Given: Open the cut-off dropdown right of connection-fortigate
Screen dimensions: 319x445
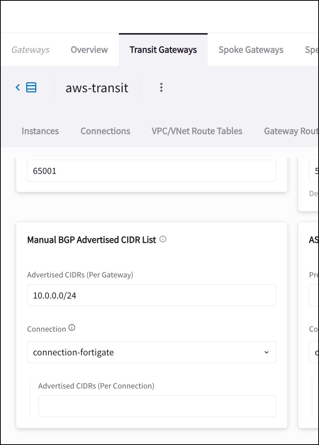Looking at the screenshot, I should 314,352.
